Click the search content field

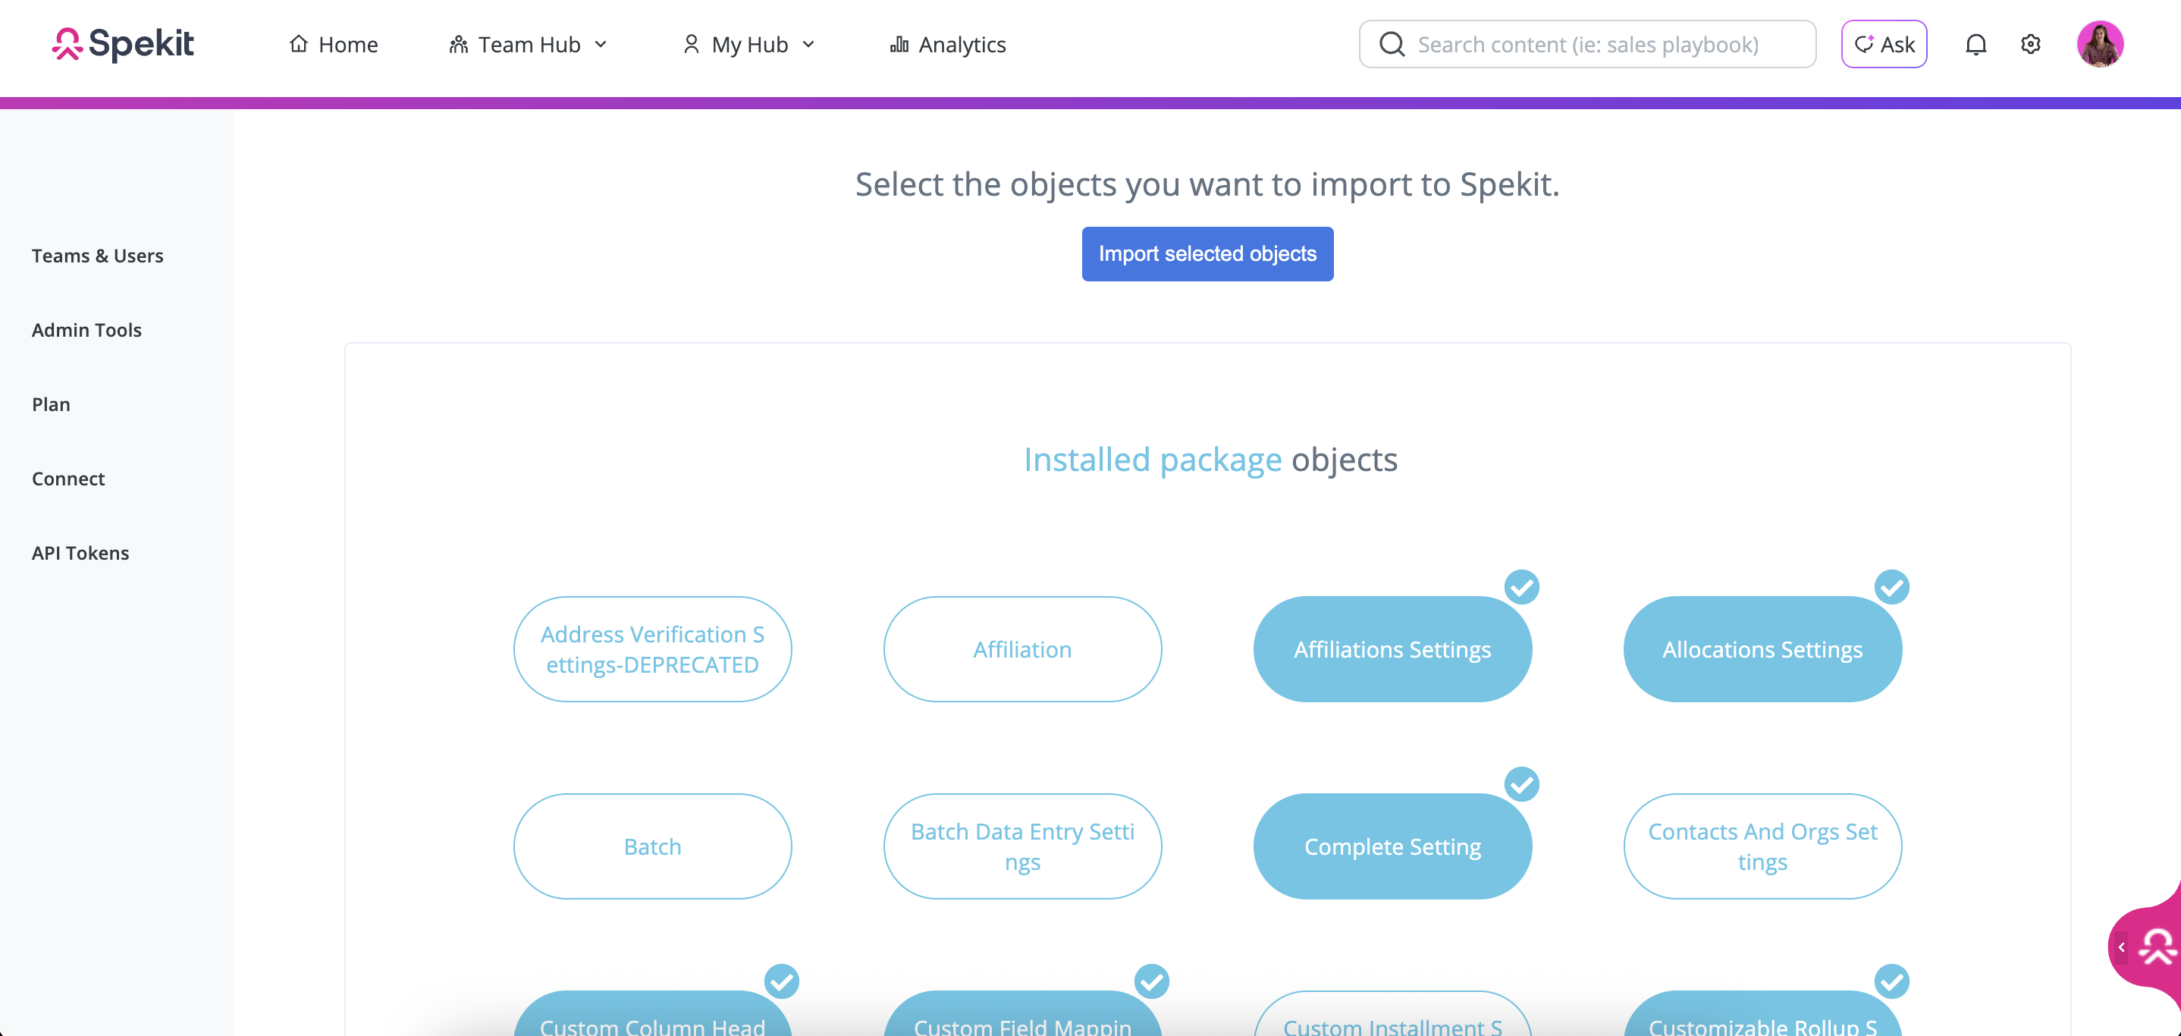click(x=1600, y=44)
